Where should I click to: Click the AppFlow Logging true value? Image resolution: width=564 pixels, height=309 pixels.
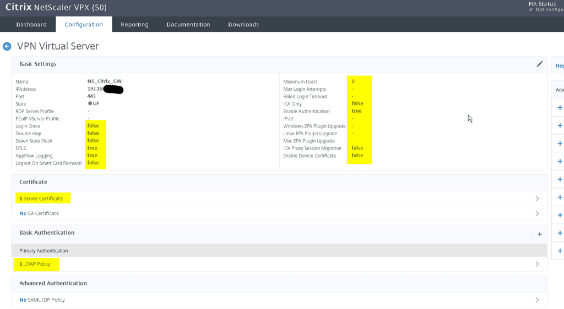coord(92,156)
